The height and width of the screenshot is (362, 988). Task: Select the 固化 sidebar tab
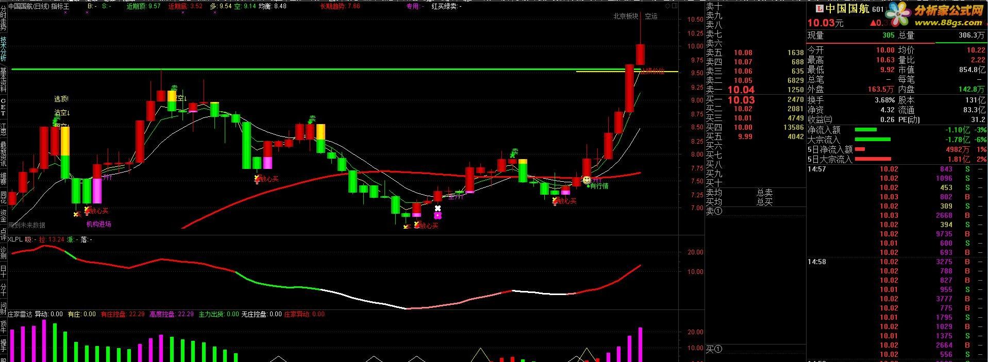4,197
